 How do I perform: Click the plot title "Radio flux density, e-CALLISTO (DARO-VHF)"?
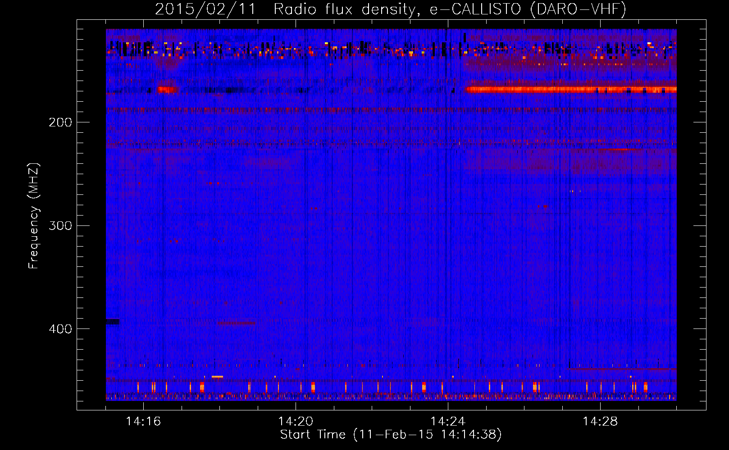tap(450, 9)
